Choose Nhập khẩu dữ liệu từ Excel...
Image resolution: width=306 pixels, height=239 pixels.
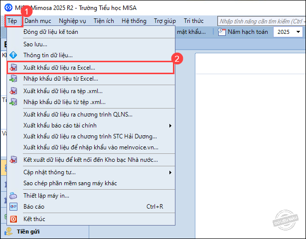tap(91, 79)
